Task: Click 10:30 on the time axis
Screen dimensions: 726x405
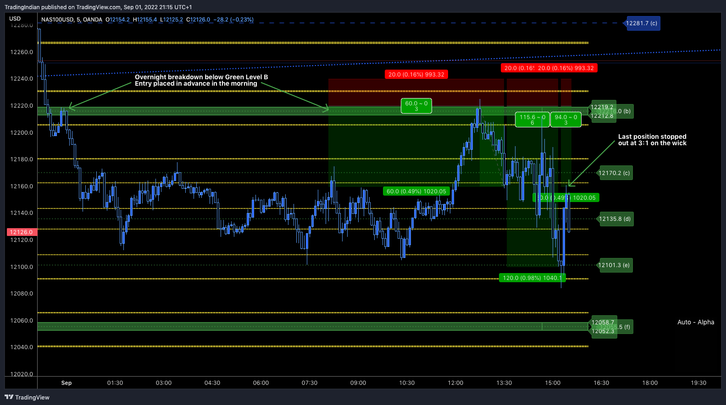Action: [x=407, y=383]
